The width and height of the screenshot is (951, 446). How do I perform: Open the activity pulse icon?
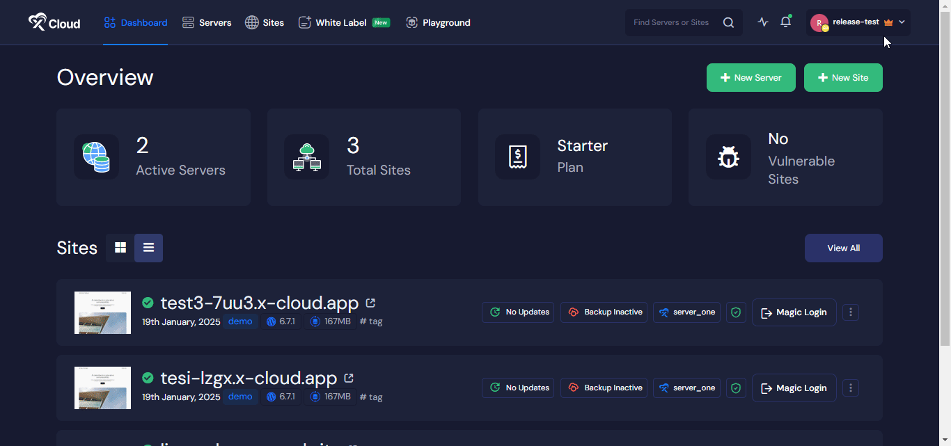[763, 22]
